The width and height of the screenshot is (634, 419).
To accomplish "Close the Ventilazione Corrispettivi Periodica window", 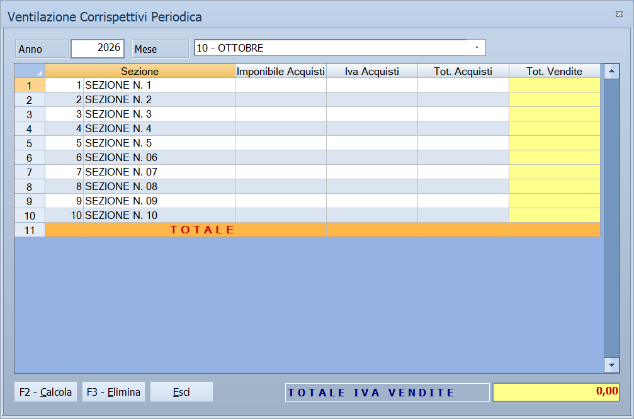I will 619,14.
